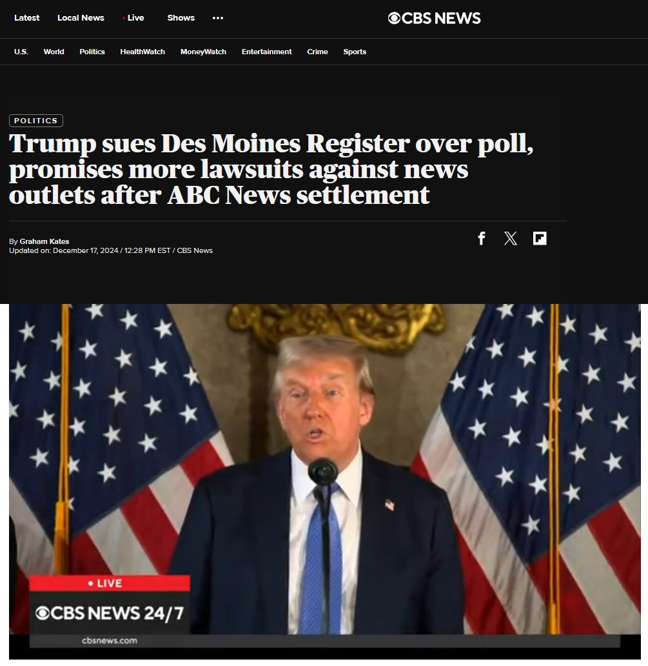The height and width of the screenshot is (666, 648).
Task: Go to the Latest section
Action: [x=26, y=18]
